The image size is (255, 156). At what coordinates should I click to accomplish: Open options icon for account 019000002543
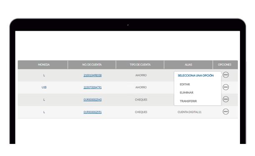[225, 99]
